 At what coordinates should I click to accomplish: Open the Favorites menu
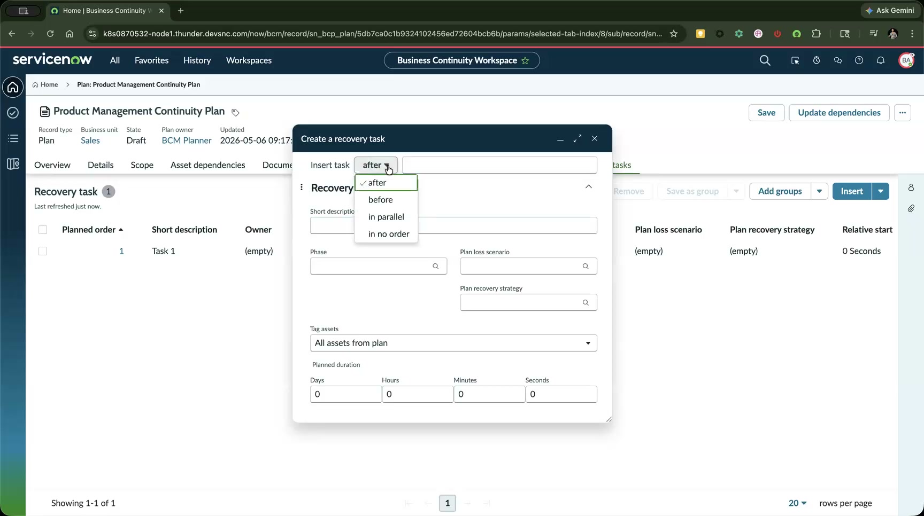152,60
